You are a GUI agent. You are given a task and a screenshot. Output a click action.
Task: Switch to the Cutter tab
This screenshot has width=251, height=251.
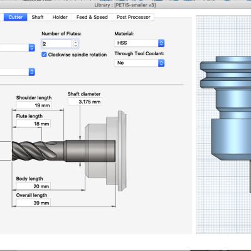pos(16,17)
